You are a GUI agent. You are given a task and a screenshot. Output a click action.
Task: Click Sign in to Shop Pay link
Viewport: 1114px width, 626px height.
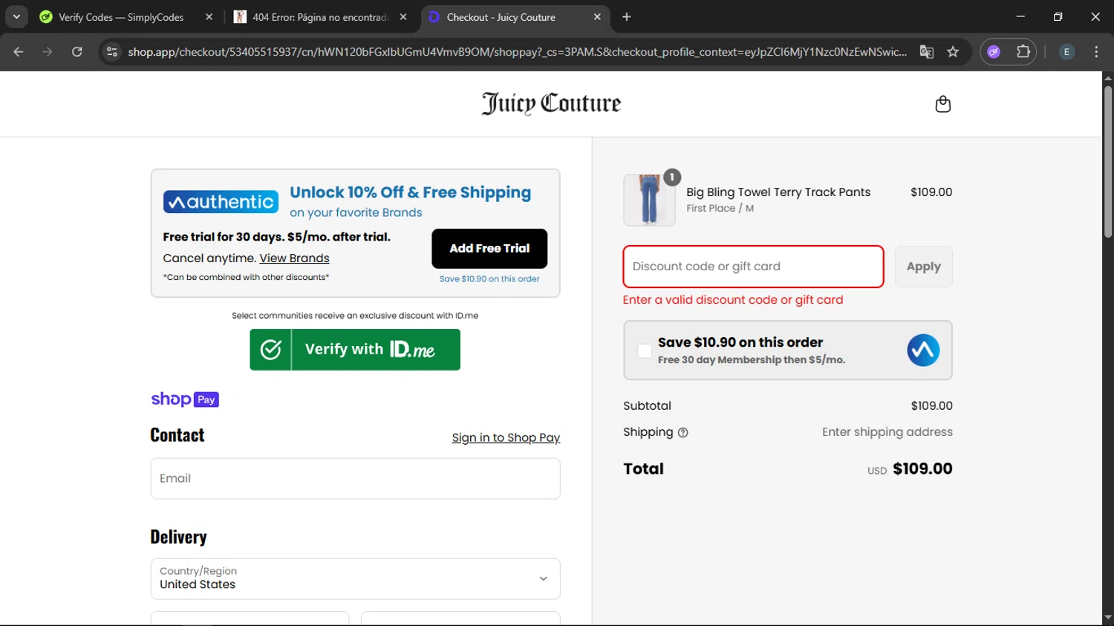click(x=506, y=437)
